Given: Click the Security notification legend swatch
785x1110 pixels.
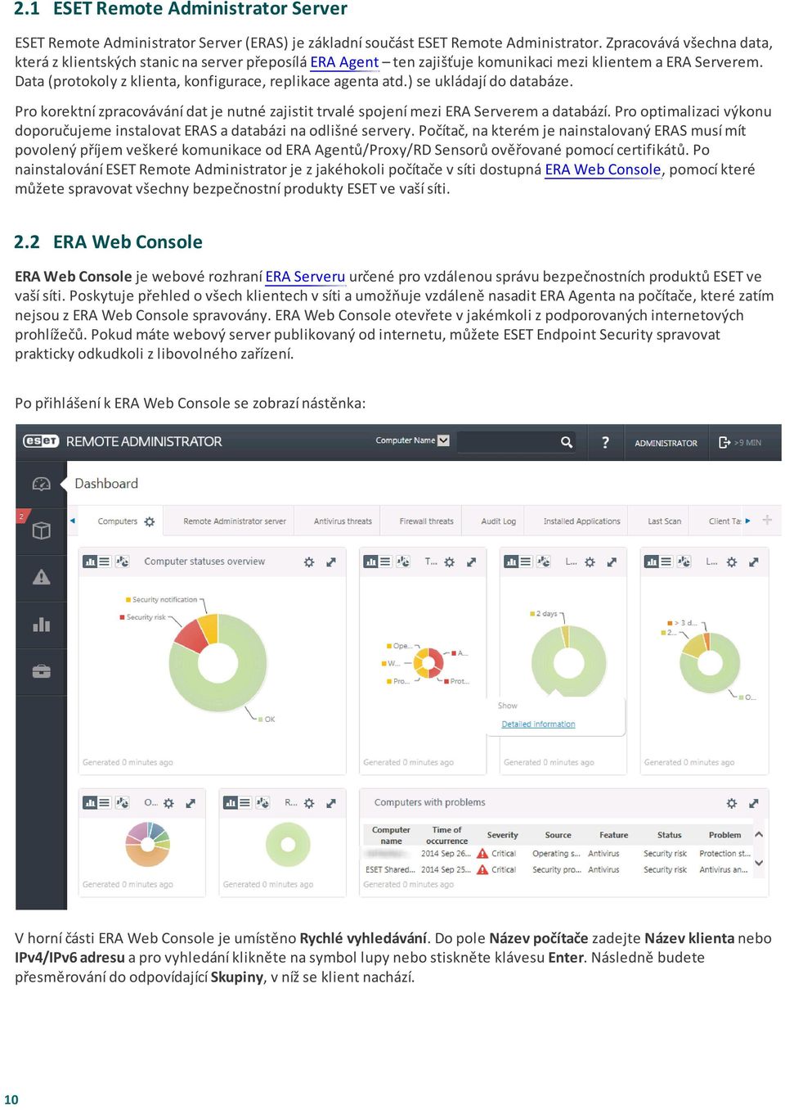Looking at the screenshot, I should (x=128, y=600).
